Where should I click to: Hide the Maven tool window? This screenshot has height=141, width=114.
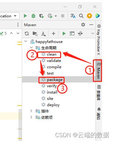point(91,25)
